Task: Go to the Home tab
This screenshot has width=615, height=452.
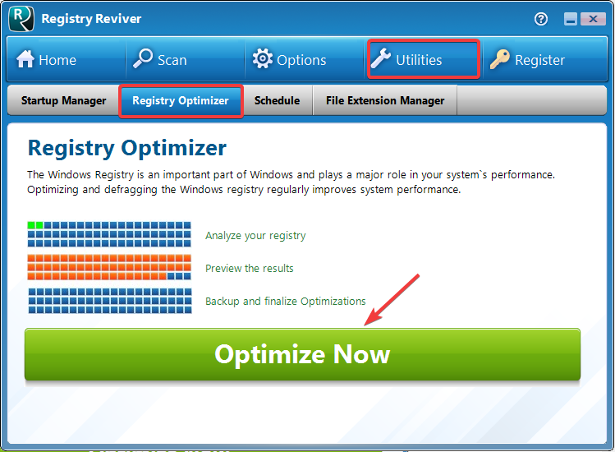Action: point(67,59)
